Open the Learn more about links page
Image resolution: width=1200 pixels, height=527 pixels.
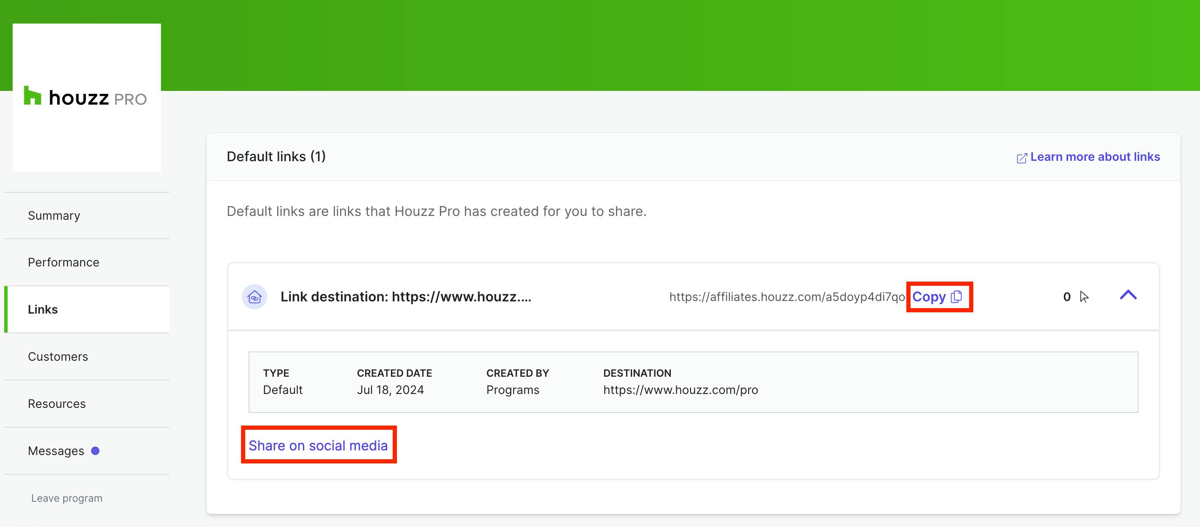pyautogui.click(x=1095, y=157)
